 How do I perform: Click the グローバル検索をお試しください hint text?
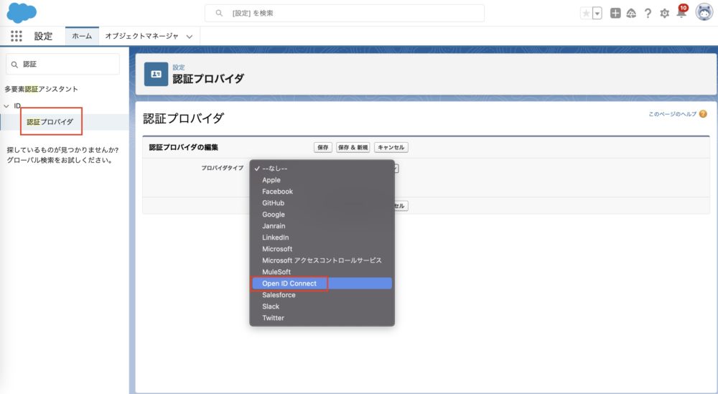[x=60, y=160]
